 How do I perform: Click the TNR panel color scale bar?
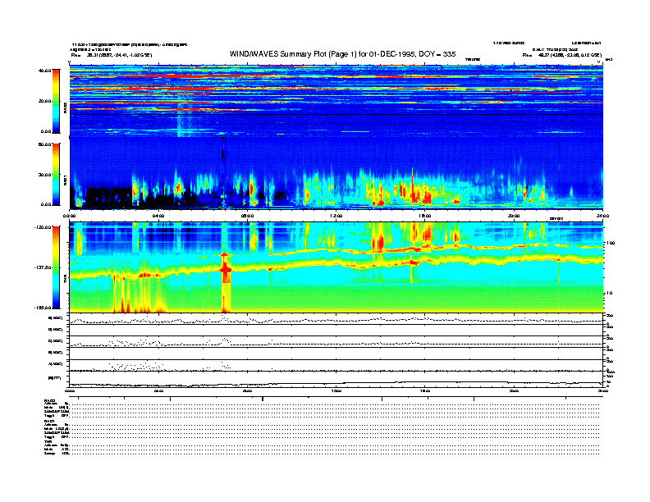point(56,267)
